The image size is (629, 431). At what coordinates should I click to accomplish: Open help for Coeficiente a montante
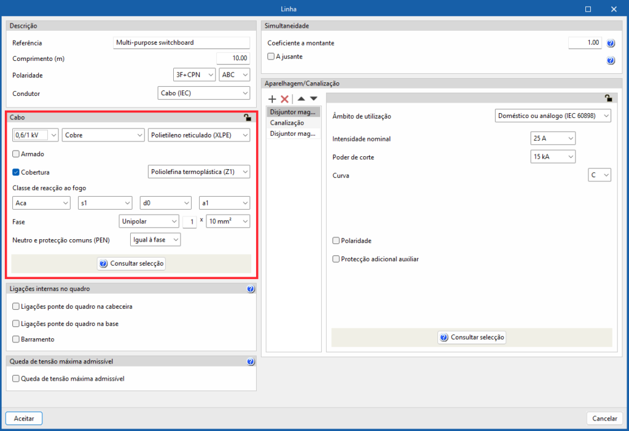coord(611,44)
